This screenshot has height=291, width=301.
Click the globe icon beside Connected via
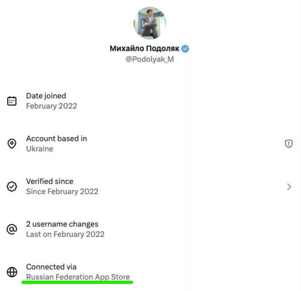pos(12,272)
